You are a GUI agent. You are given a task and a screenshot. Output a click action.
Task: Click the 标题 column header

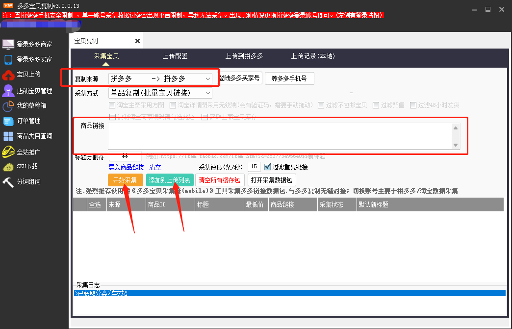click(219, 204)
